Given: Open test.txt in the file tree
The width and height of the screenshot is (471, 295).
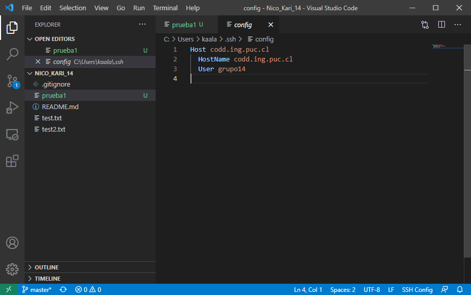Looking at the screenshot, I should pyautogui.click(x=90, y=118).
